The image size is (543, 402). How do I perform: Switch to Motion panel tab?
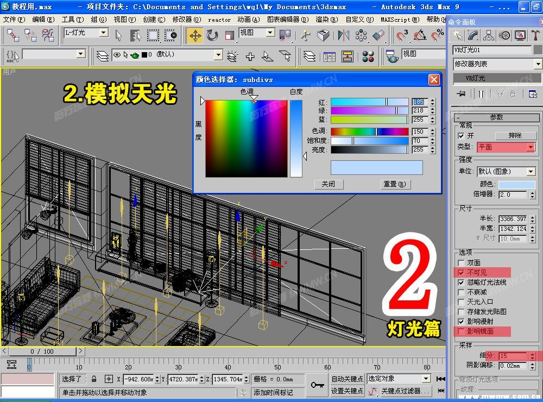[x=504, y=35]
